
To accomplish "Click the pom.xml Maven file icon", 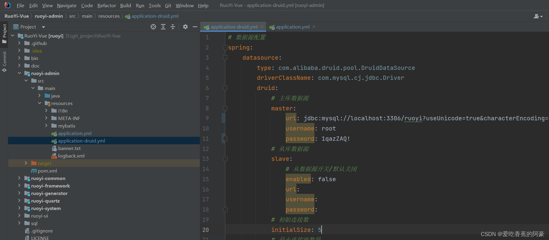I will 34,171.
